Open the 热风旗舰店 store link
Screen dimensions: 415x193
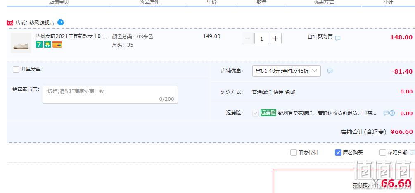click(x=42, y=23)
